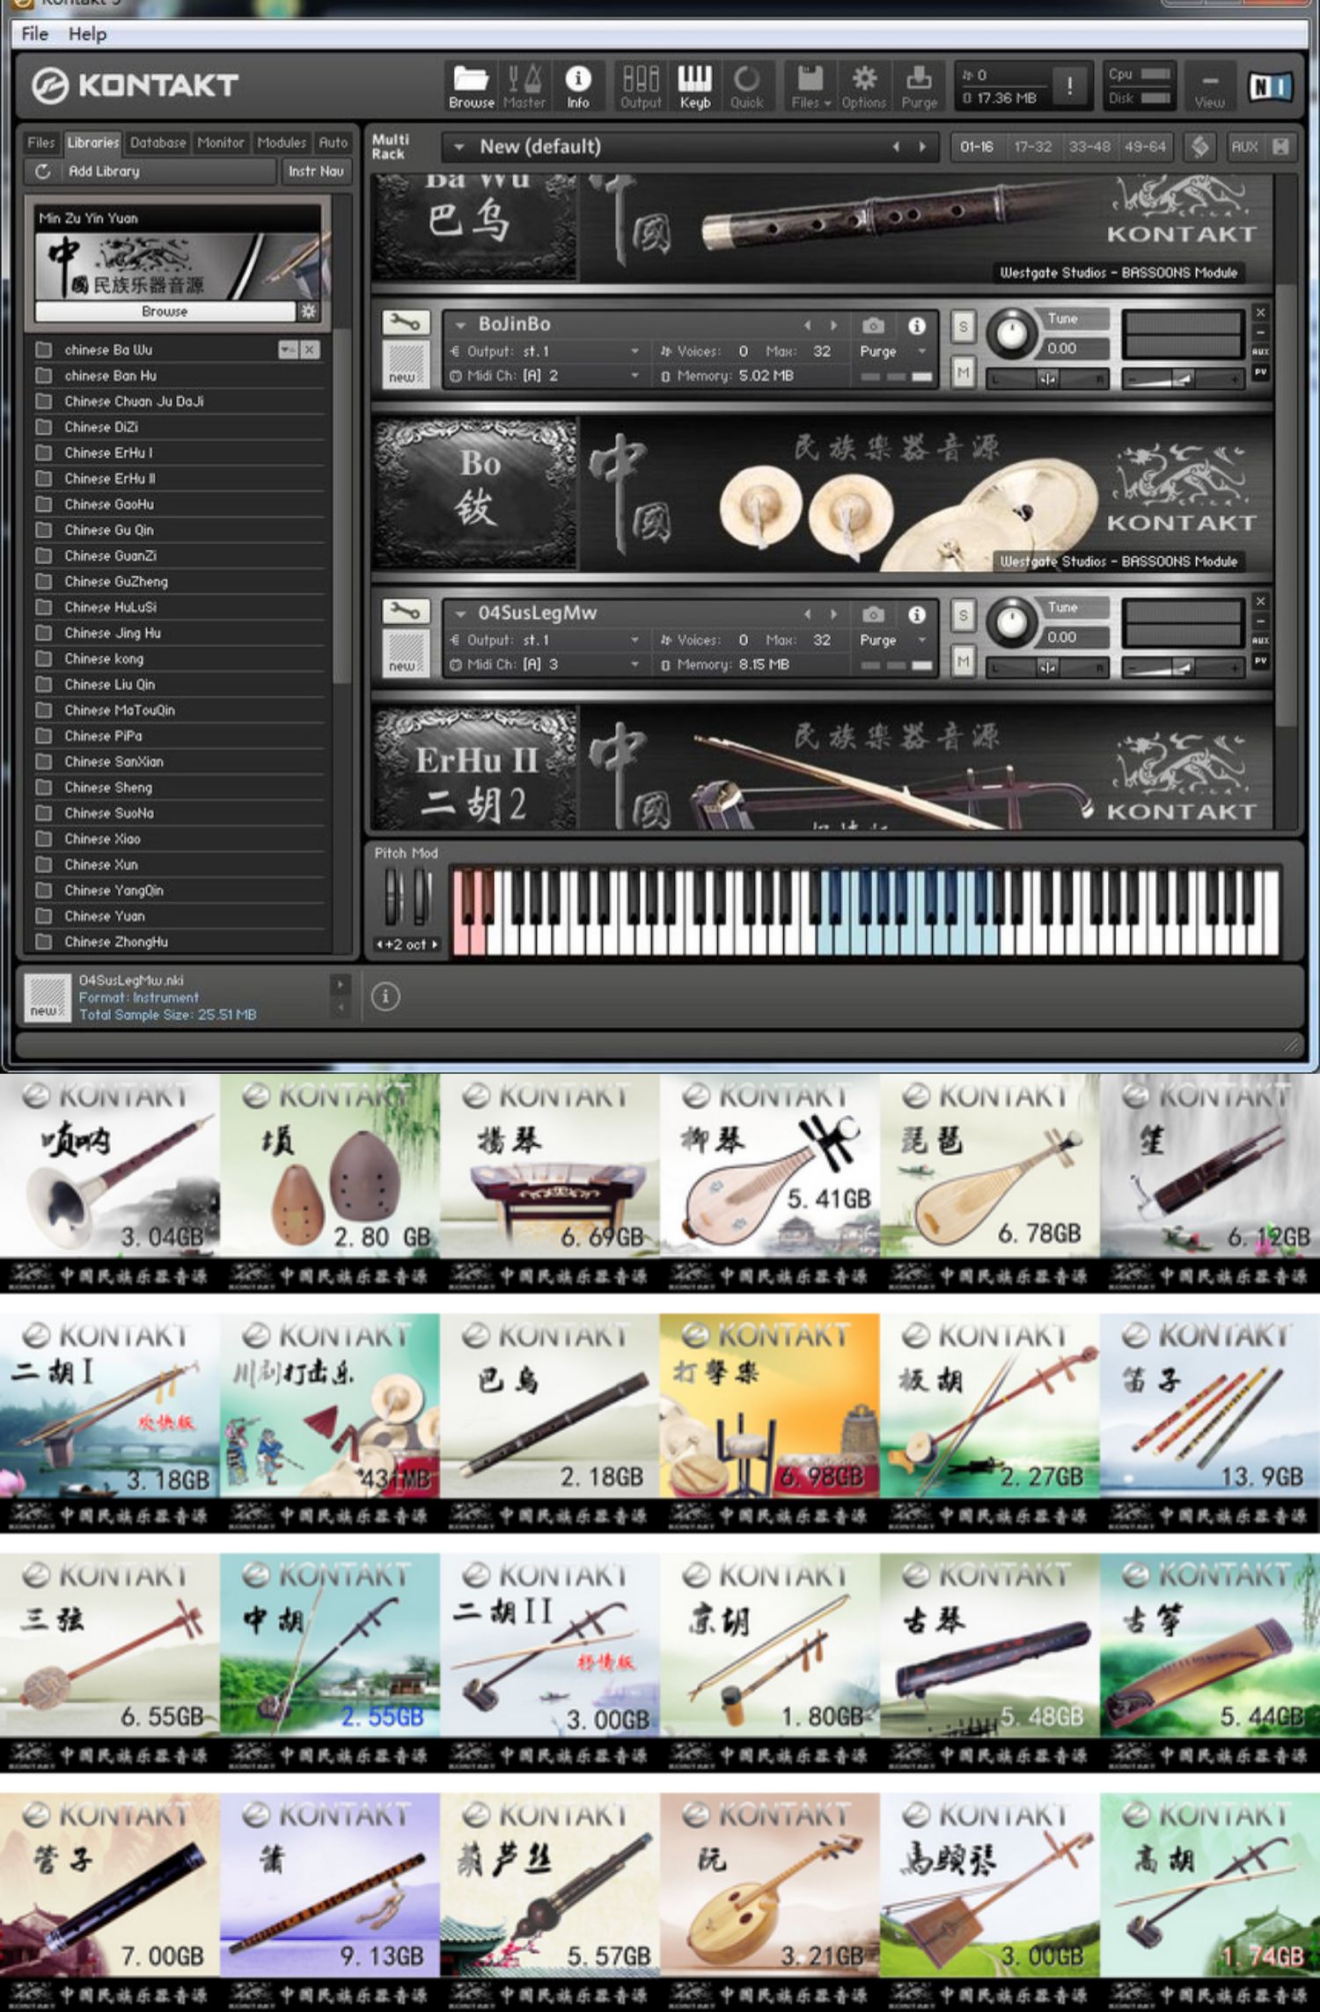The image size is (1320, 2012).
Task: Open the Help menu
Action: click(x=87, y=34)
